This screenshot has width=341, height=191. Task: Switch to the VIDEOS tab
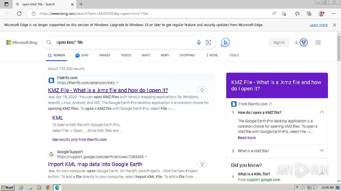[x=126, y=55]
